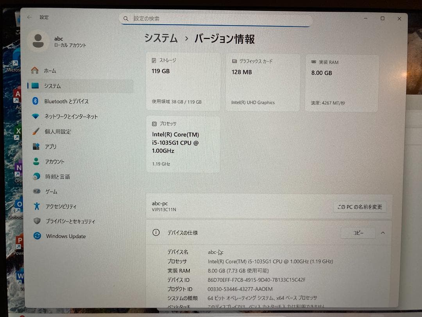This screenshot has width=422, height=317.
Task: Click device ID value 86D70EFF-F7C8-4915-9D40-7B133C15C42F
Action: pos(256,280)
